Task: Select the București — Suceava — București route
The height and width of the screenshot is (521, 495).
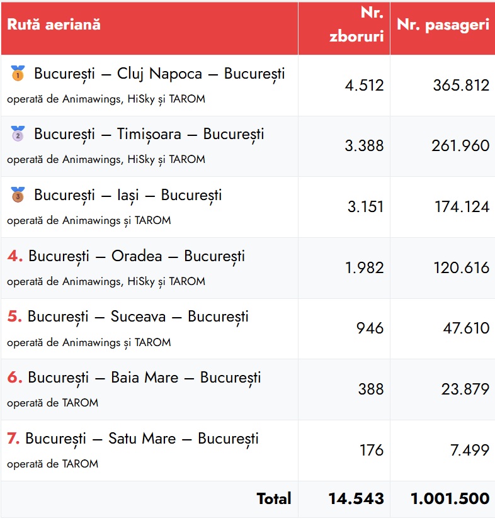Action: [138, 317]
